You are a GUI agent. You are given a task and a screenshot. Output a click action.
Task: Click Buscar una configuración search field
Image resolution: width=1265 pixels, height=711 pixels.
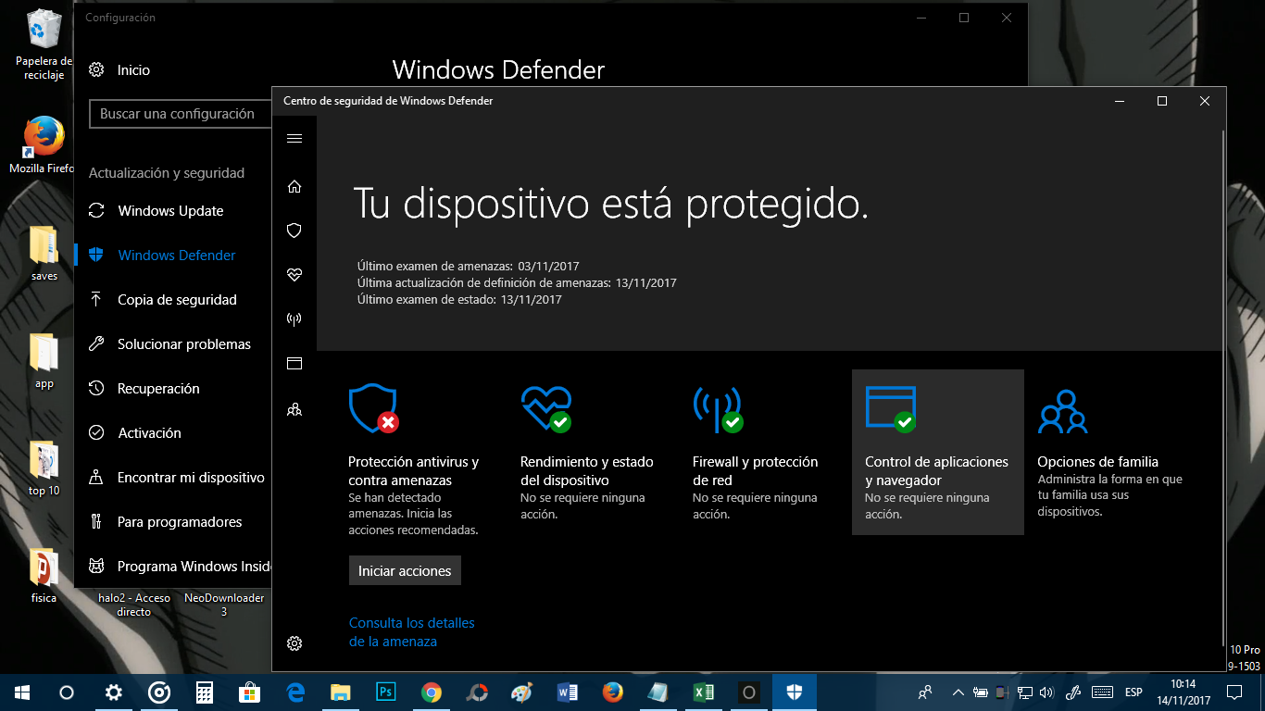(x=181, y=114)
